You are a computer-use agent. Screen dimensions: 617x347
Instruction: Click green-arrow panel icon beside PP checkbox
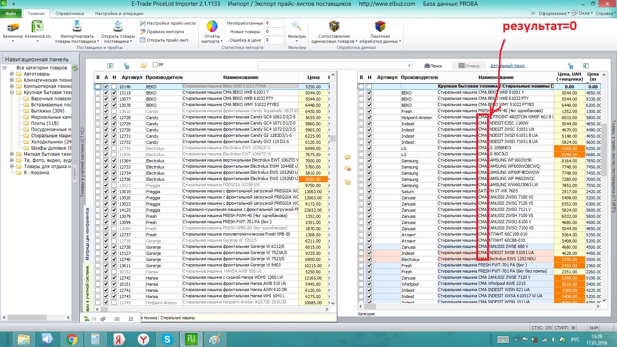[x=110, y=66]
